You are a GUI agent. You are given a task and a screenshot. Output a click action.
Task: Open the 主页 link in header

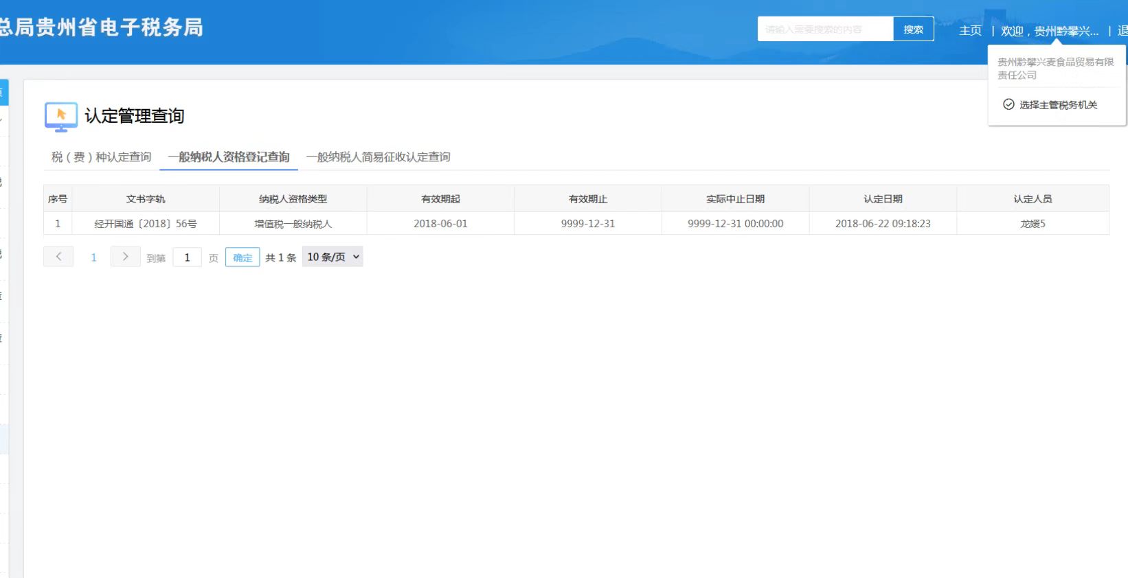click(970, 31)
